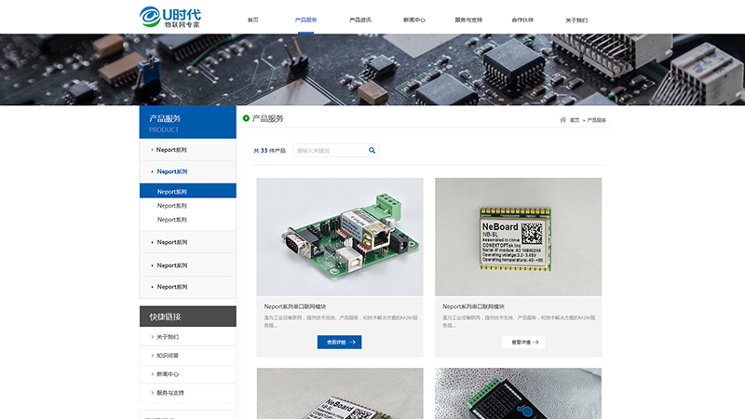Open the NeBoard NB-SL chip product thumbnail
Viewport: 745px width, 419px height.
pos(518,237)
